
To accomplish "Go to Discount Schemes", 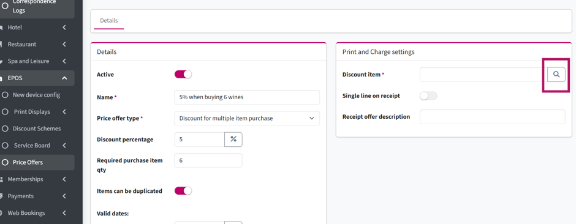I will (37, 129).
